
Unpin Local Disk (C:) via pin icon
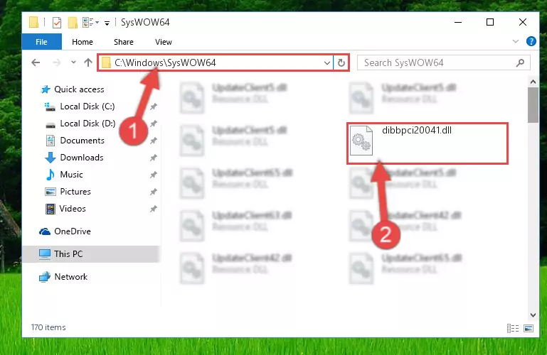click(x=153, y=106)
